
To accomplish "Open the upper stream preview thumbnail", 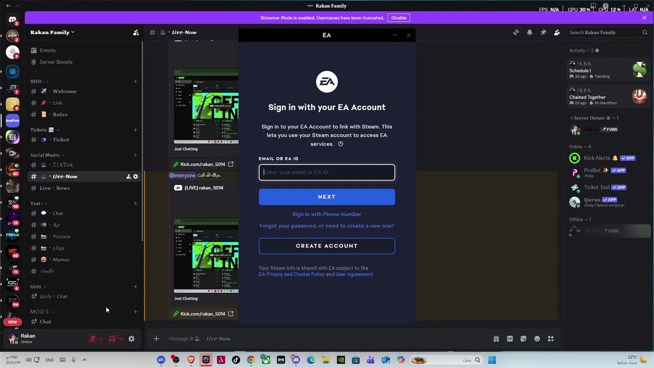I will pyautogui.click(x=206, y=106).
